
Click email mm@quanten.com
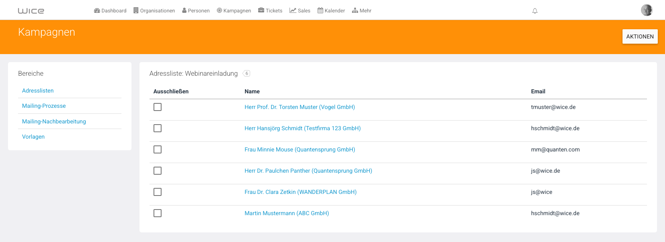point(555,149)
